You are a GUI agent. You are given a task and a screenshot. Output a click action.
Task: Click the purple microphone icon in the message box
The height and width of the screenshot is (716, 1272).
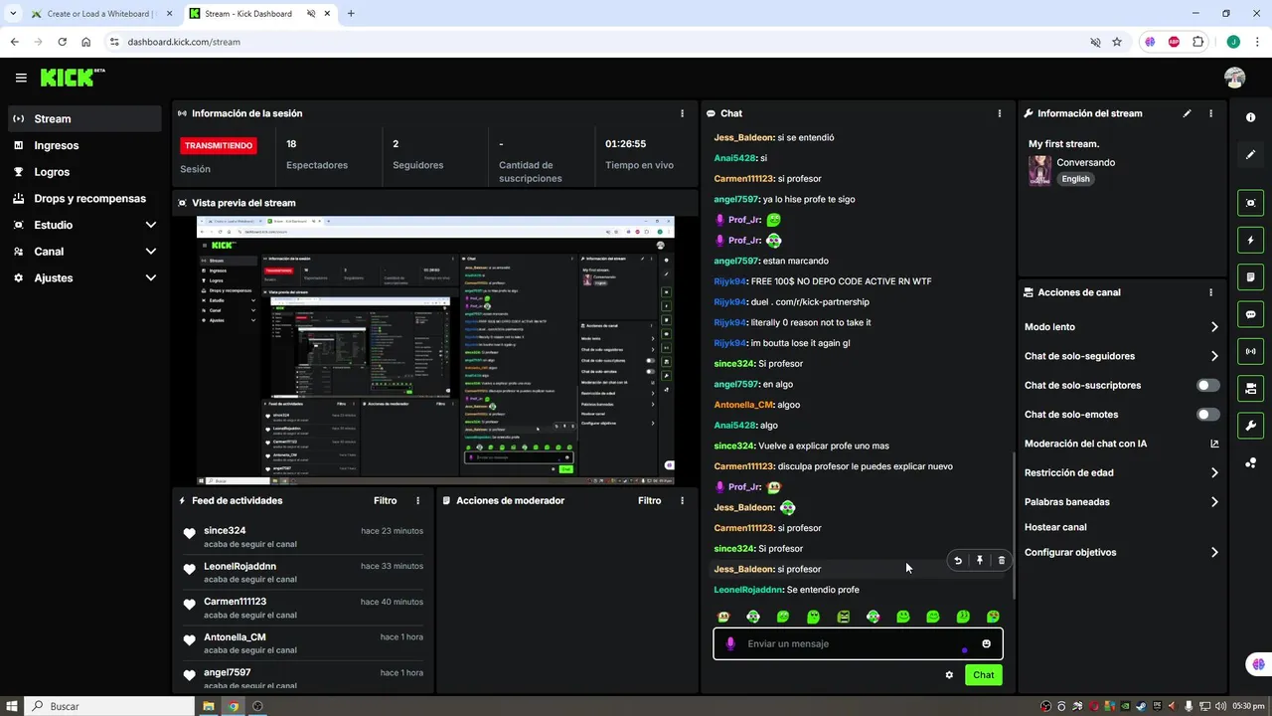click(730, 643)
